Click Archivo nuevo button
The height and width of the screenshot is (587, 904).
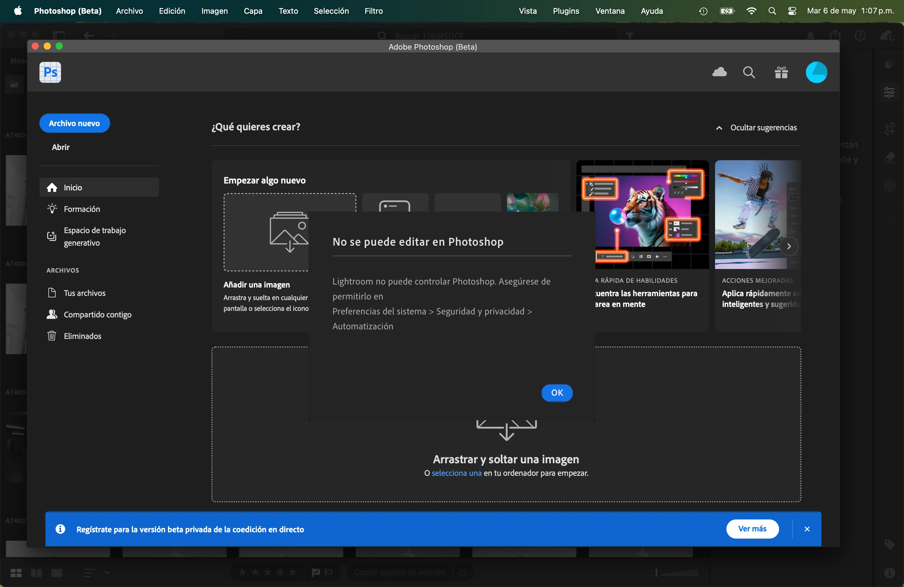(74, 123)
